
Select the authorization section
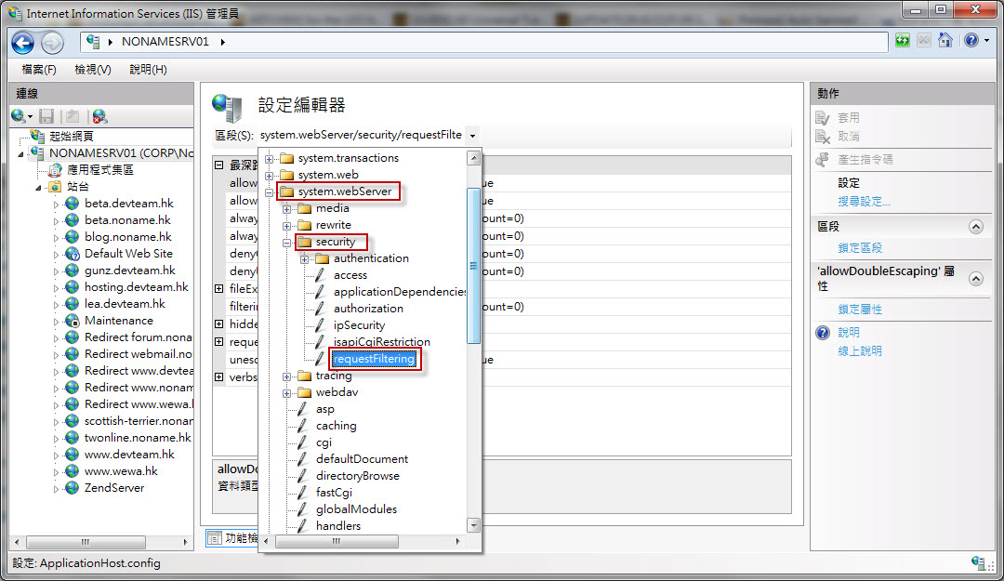368,308
